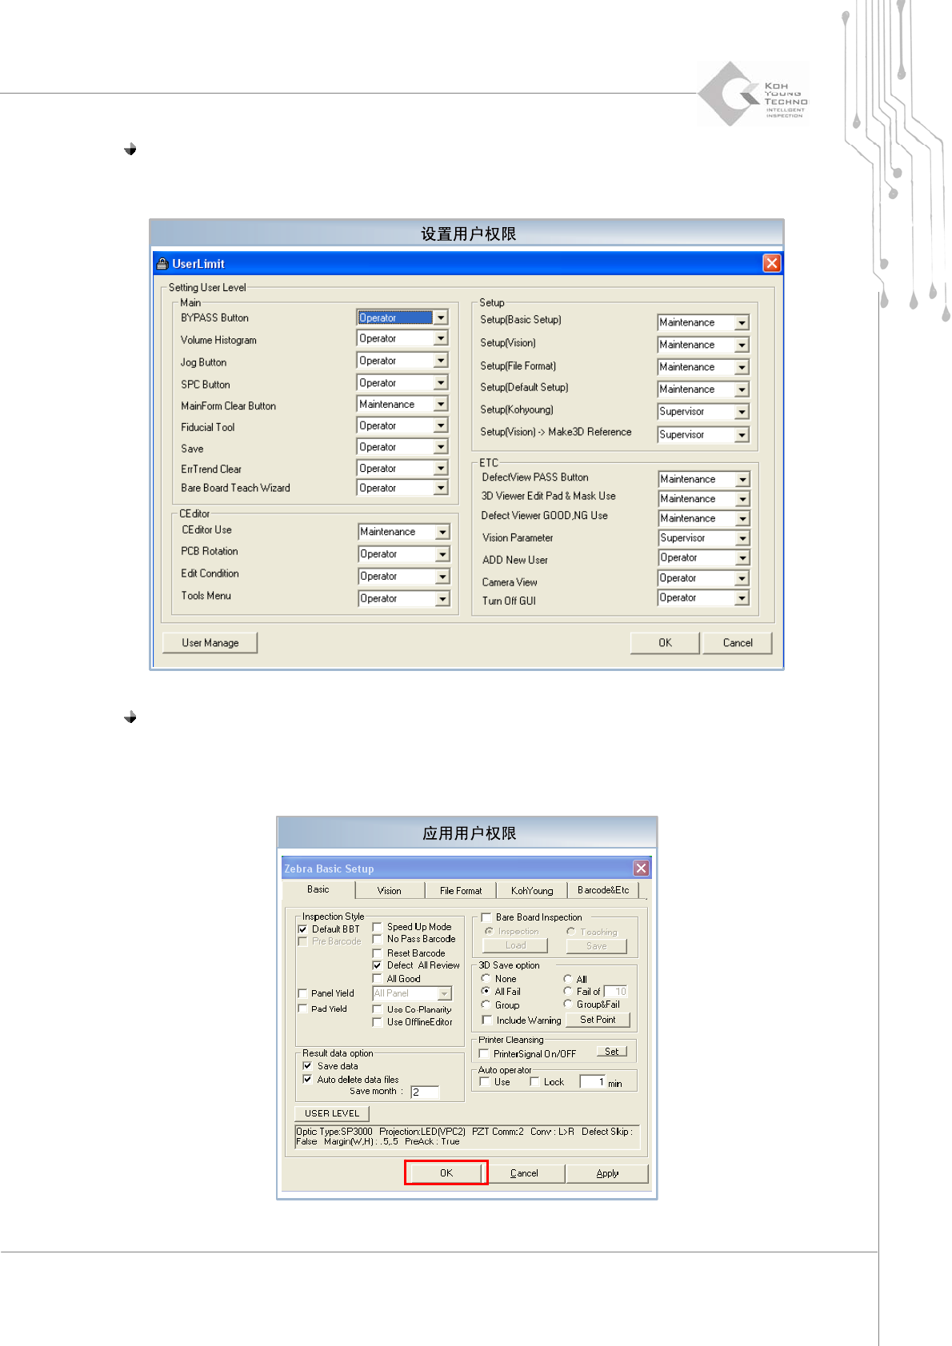The image size is (952, 1346).
Task: Open the All Panel dropdown
Action: point(446,993)
